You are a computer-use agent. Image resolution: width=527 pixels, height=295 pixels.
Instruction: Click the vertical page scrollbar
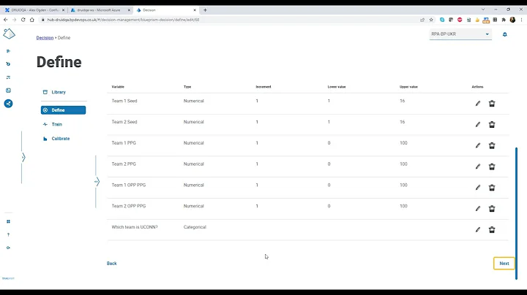tap(516, 213)
